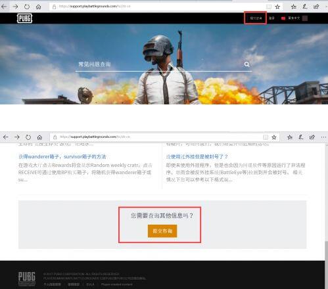This screenshot has width=328, height=289.
Task: Open the favorites hub in the lower browser
Action: (x=290, y=137)
